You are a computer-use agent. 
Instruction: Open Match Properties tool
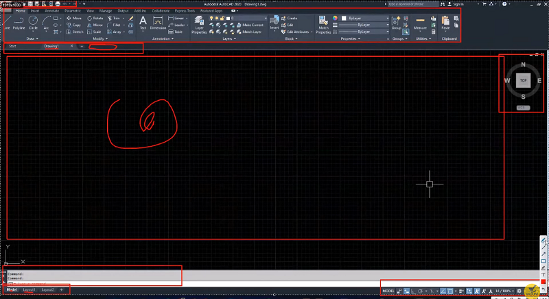pyautogui.click(x=323, y=25)
